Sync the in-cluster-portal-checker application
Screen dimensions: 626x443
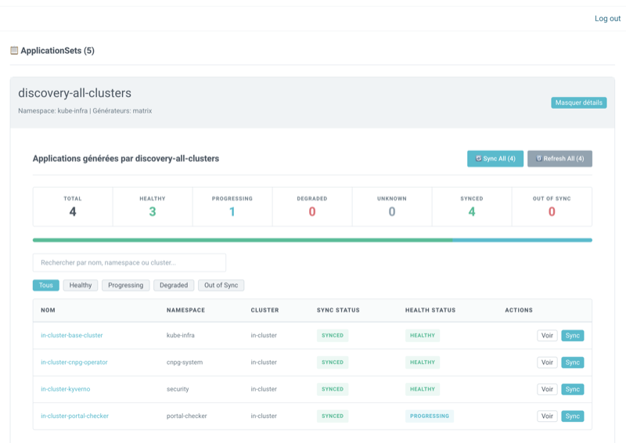point(573,416)
